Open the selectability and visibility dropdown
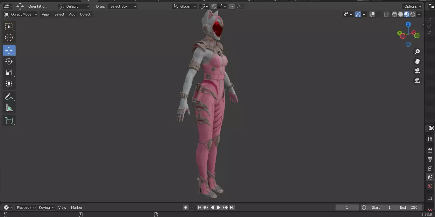435x217 pixels. point(348,14)
